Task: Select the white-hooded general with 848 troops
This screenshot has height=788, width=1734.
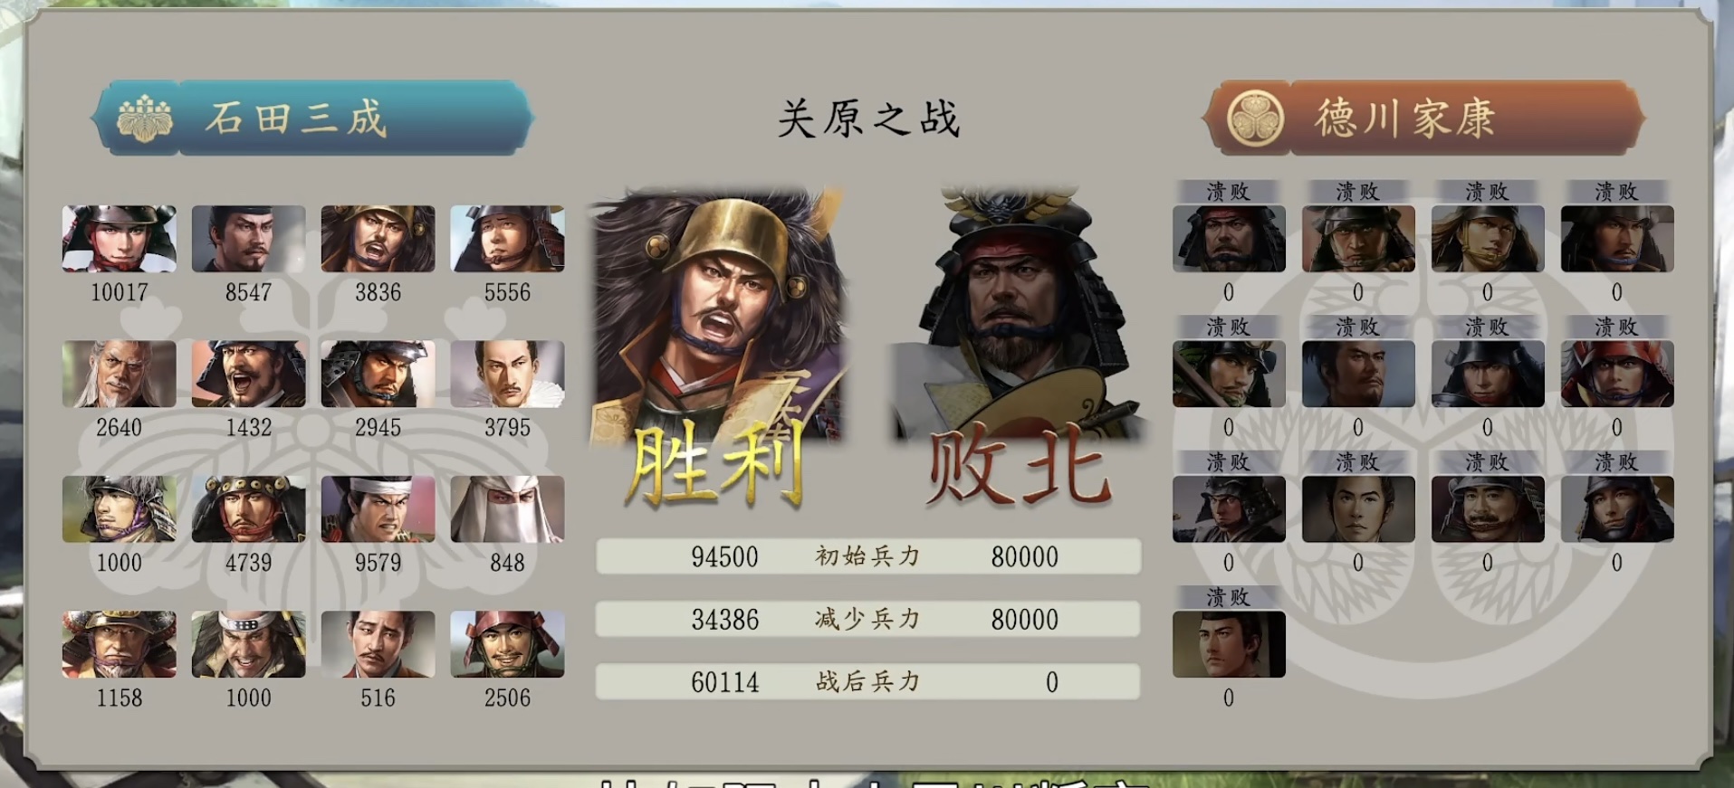Action: (508, 509)
